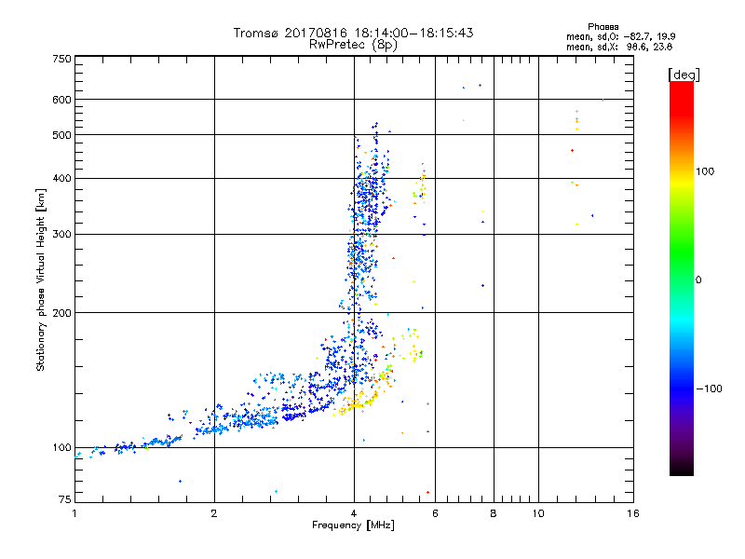Click the x-axis tick label '4'
This screenshot has height=559, width=745.
(x=354, y=513)
